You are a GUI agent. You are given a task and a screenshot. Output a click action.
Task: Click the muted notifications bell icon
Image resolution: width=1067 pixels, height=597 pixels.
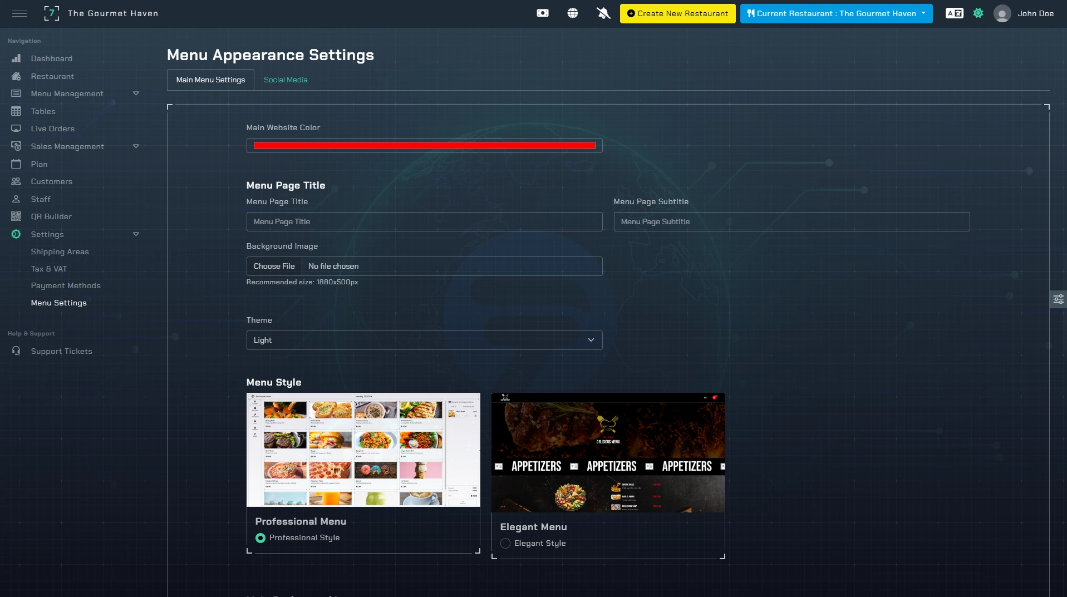tap(603, 13)
